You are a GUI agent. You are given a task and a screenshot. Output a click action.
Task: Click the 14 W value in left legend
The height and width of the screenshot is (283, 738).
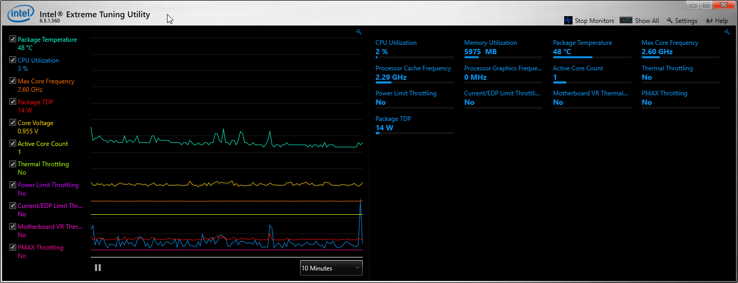[x=25, y=110]
